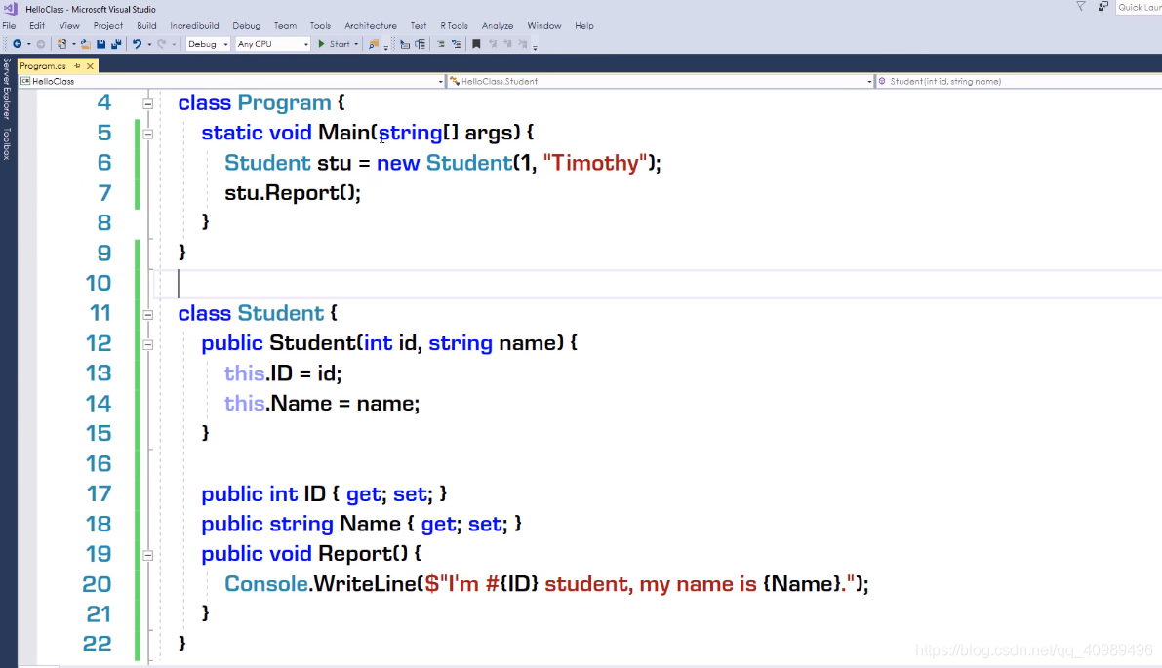1162x668 pixels.
Task: Open the New Project dropdown arrow
Action: pyautogui.click(x=73, y=44)
